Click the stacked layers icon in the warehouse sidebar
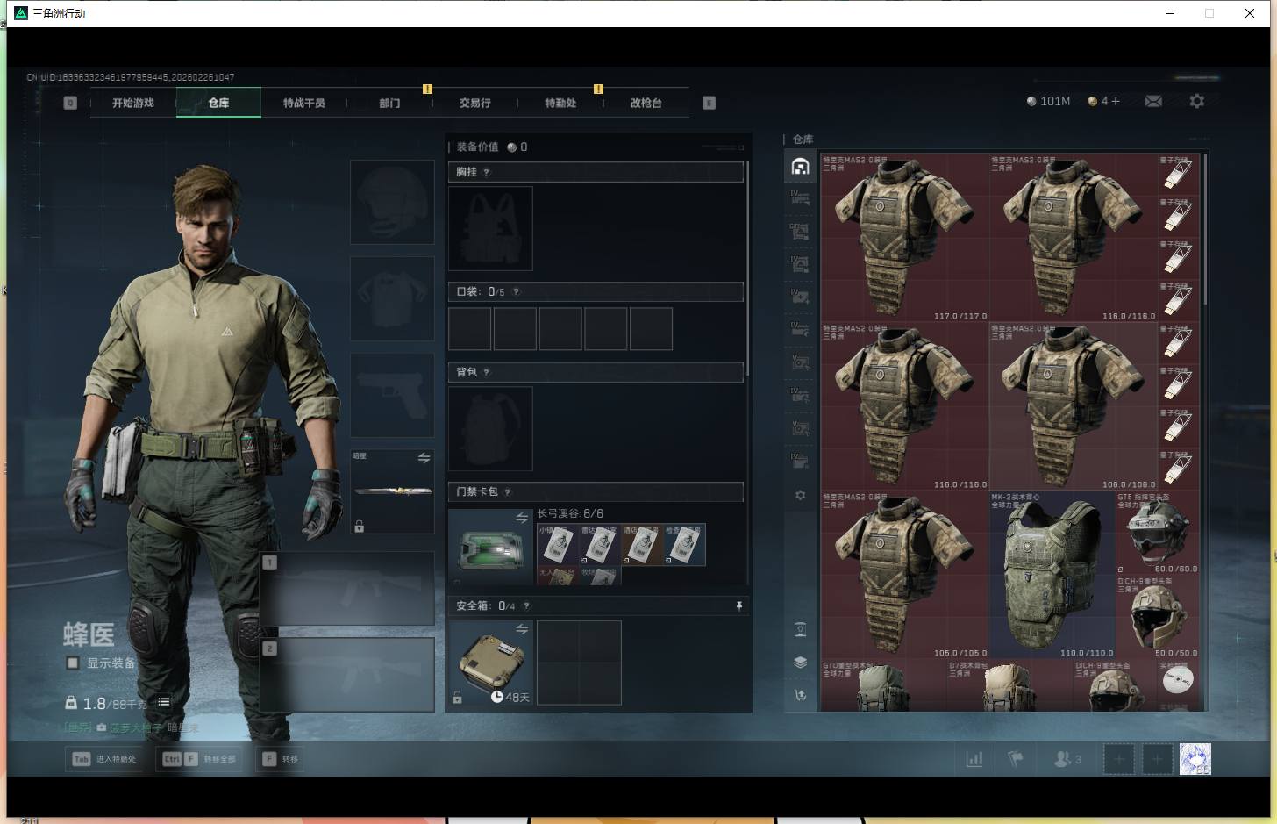 (800, 663)
